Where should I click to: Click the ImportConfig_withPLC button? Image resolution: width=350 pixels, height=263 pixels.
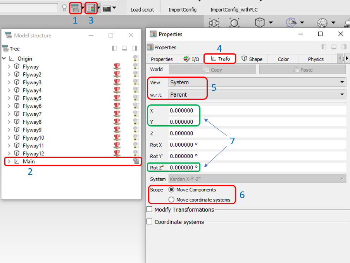(x=234, y=10)
